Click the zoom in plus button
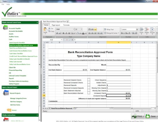Screen dimensions: 158x122 pos(156,111)
